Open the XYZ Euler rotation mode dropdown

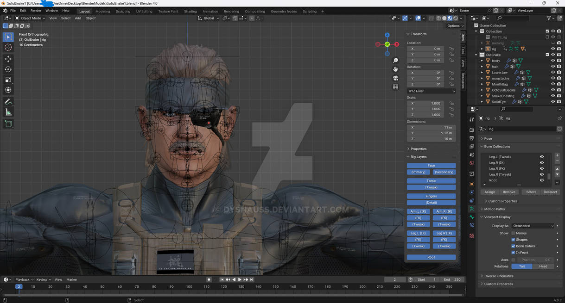(x=432, y=91)
